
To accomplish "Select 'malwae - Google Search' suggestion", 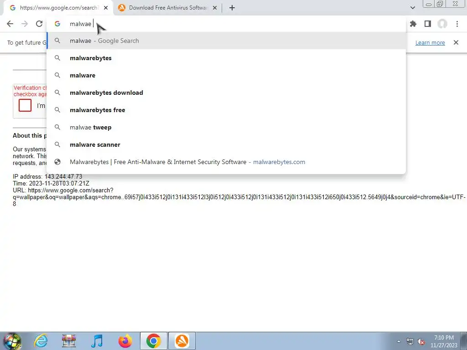I will 226,41.
